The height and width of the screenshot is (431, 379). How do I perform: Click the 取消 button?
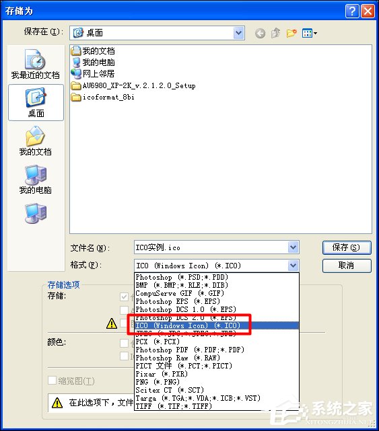click(x=347, y=266)
